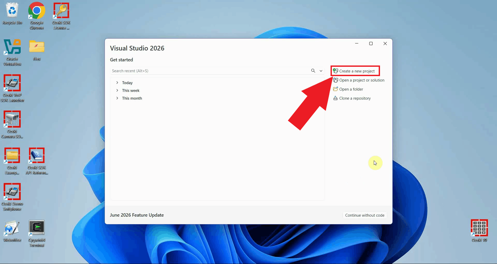The image size is (497, 264).
Task: Maximize the Visual Studio 2026 window
Action: pyautogui.click(x=371, y=43)
